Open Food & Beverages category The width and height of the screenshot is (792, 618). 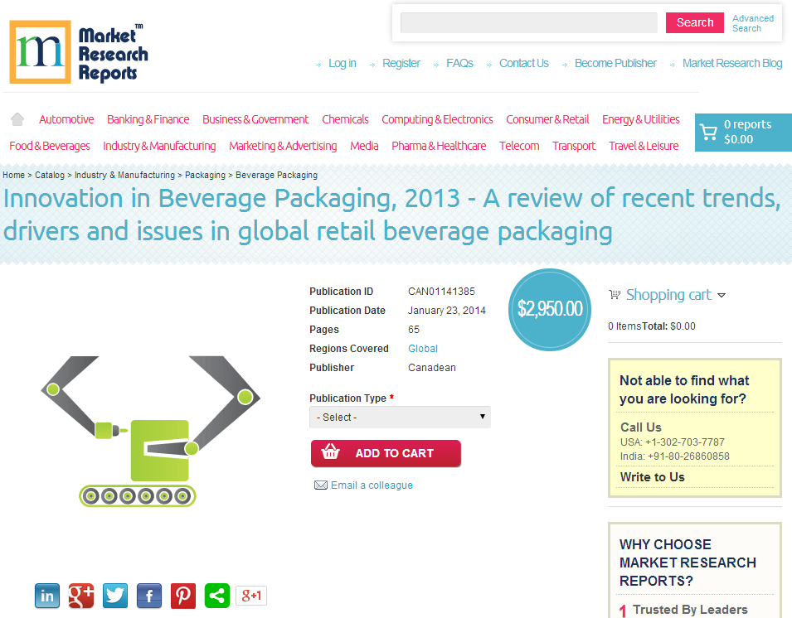pyautogui.click(x=50, y=147)
